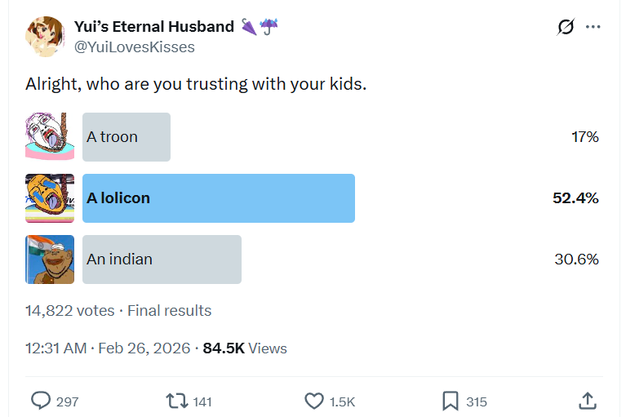Click the 14,822 votes final results text
This screenshot has width=626, height=417.
coord(118,311)
